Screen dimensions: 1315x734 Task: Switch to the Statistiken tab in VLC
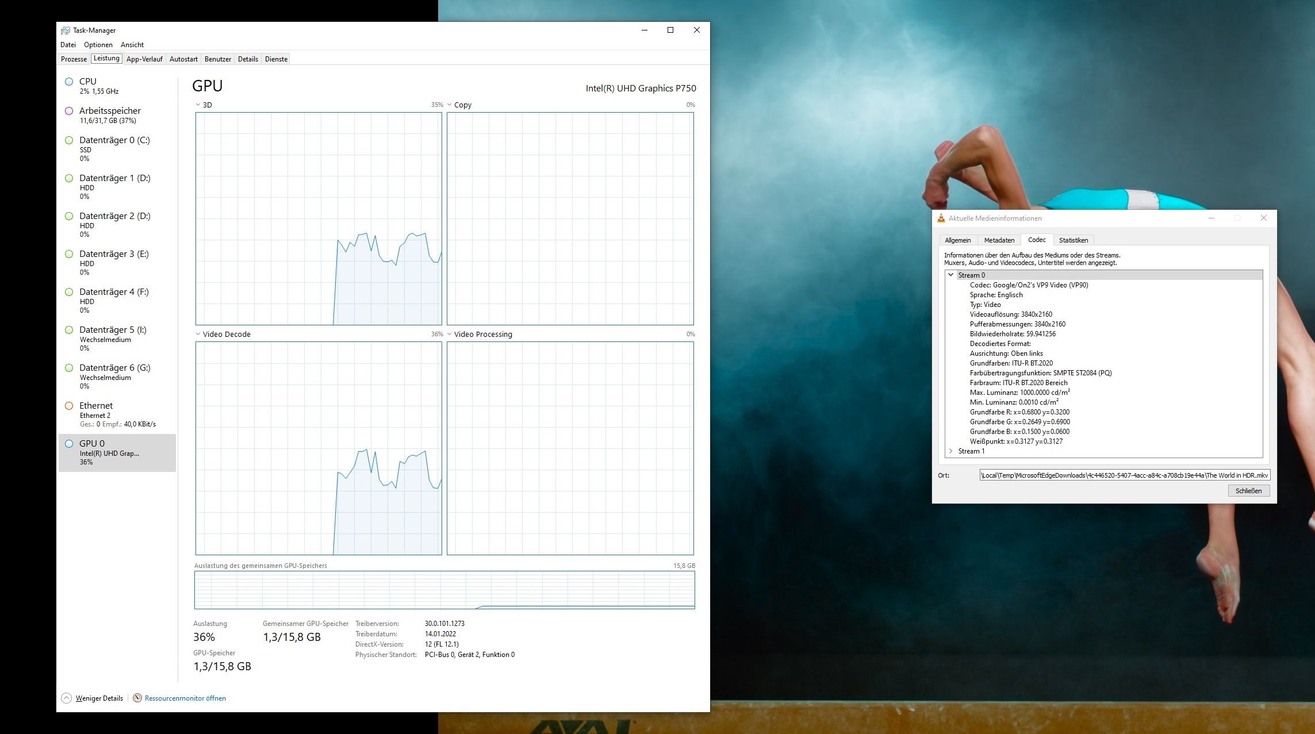tap(1073, 240)
